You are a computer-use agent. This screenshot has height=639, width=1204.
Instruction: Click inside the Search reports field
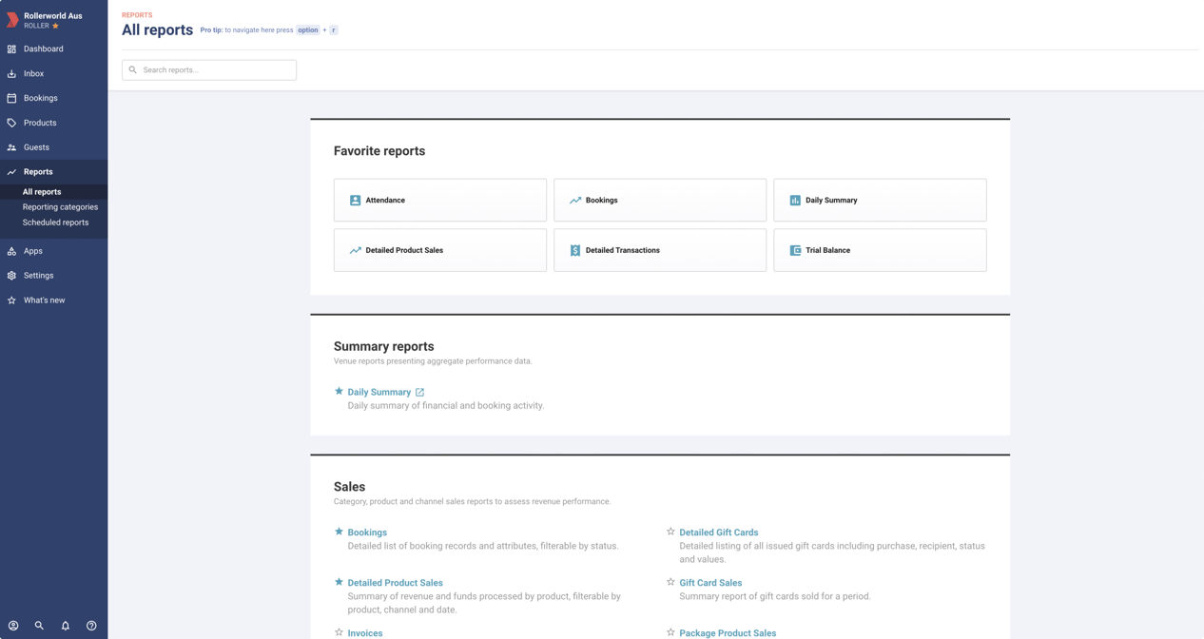click(x=208, y=69)
